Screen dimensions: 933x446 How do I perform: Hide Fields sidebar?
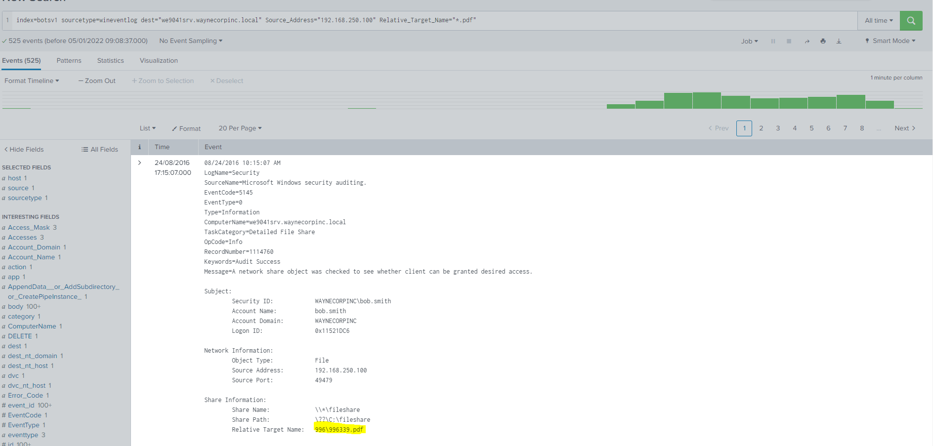click(x=24, y=149)
